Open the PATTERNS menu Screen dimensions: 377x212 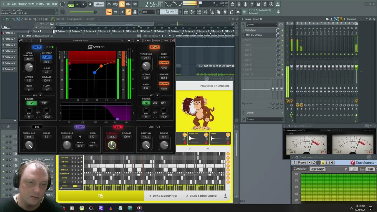(x=22, y=4)
